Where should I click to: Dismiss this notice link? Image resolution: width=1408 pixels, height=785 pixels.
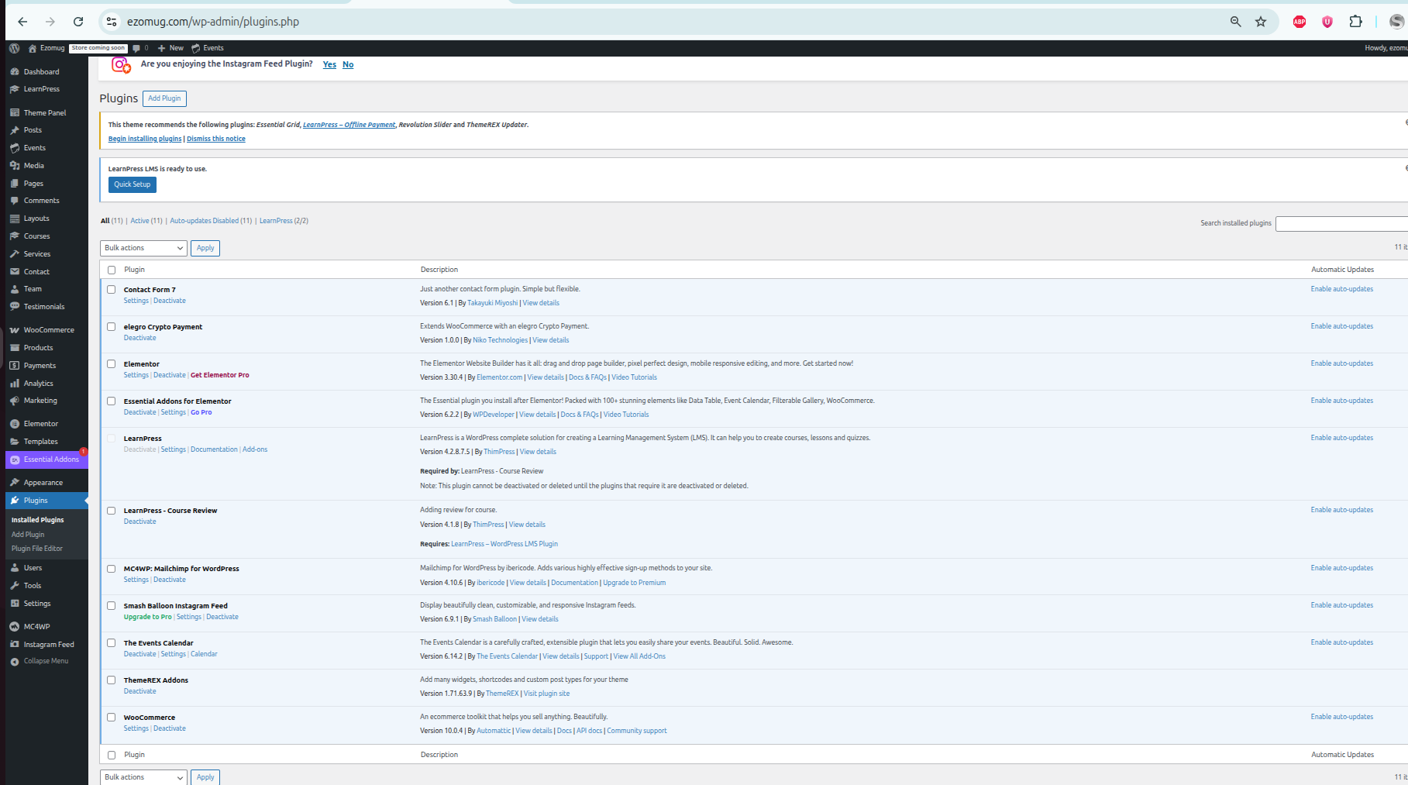coord(216,139)
